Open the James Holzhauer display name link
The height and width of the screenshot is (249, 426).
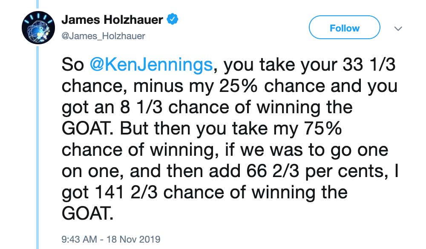pyautogui.click(x=112, y=20)
